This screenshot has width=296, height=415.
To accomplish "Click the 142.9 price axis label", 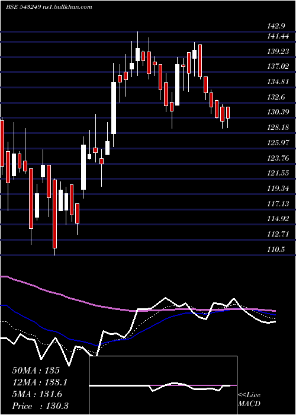I will point(276,26).
